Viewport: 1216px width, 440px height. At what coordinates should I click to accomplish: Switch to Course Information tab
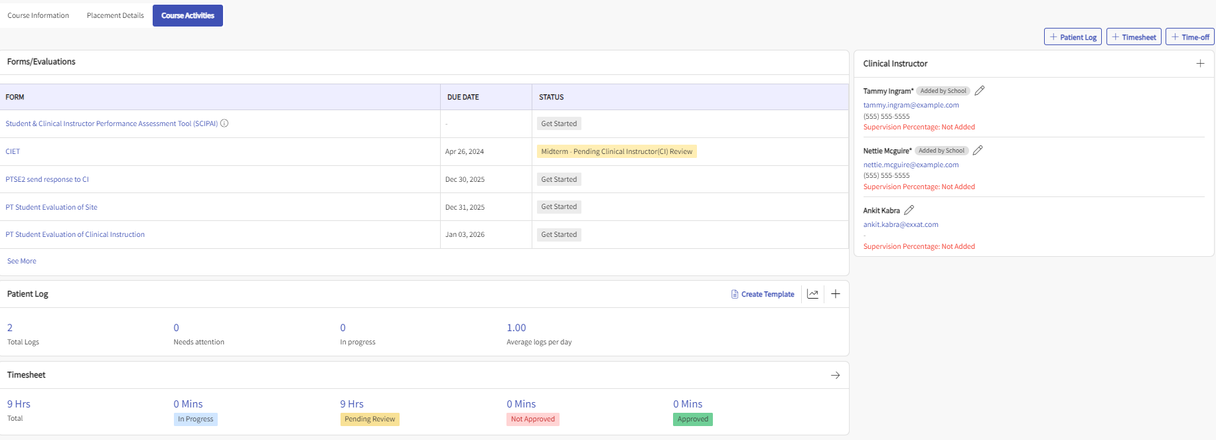coord(38,15)
